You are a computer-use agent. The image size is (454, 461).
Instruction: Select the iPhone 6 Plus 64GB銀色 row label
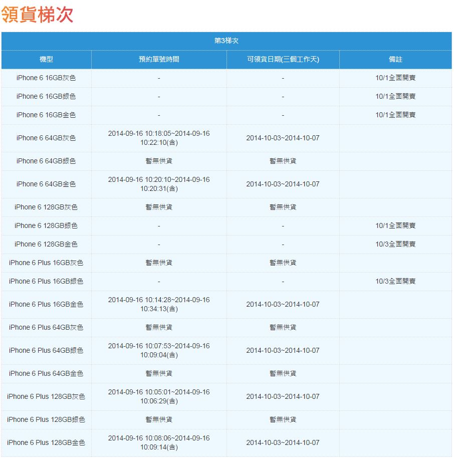(46, 350)
